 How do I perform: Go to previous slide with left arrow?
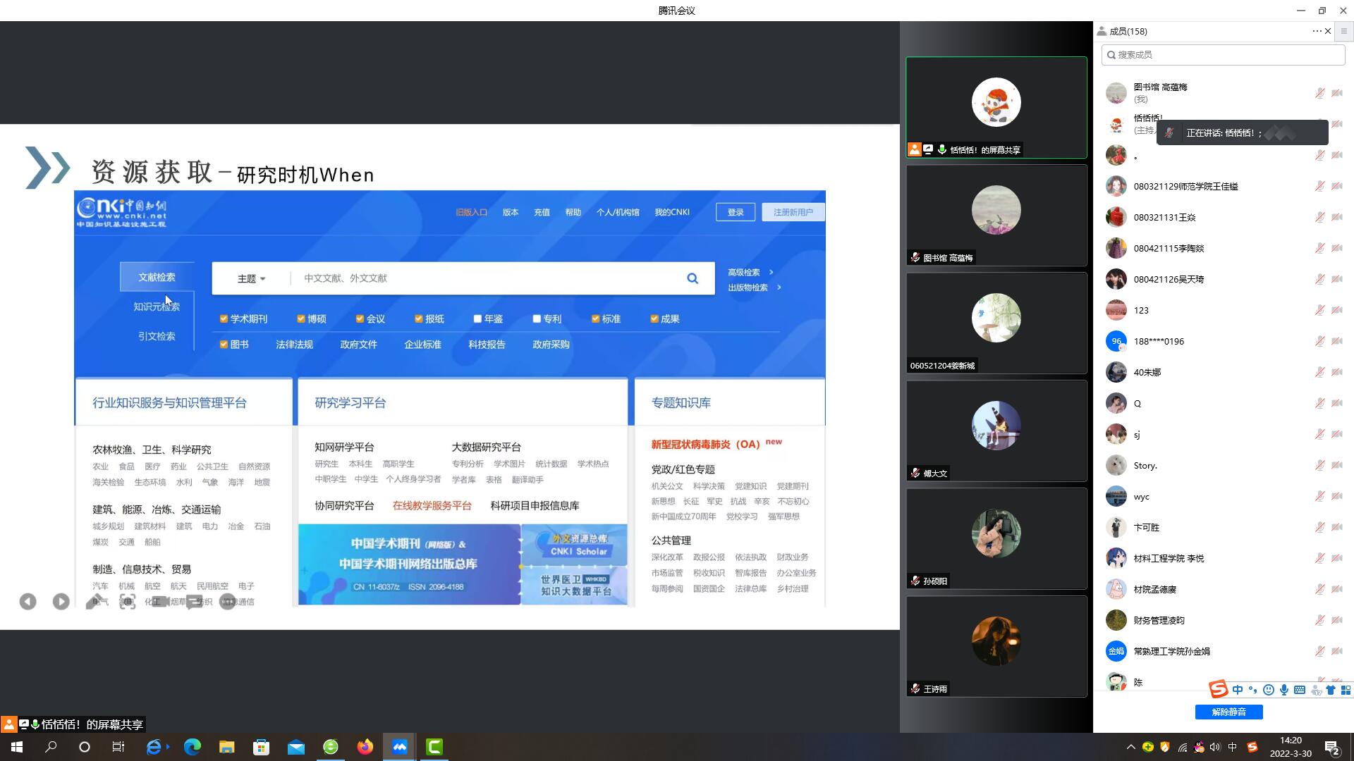click(x=28, y=602)
